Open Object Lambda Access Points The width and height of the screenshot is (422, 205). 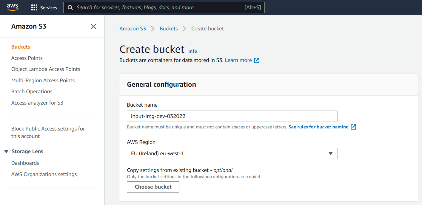pos(46,69)
